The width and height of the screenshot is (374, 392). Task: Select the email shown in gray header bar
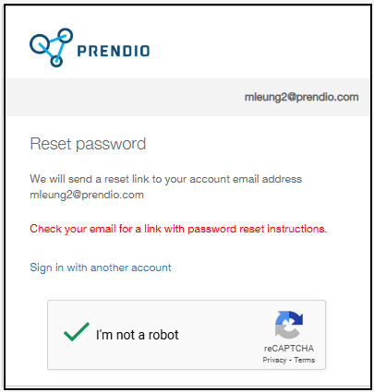(x=301, y=97)
